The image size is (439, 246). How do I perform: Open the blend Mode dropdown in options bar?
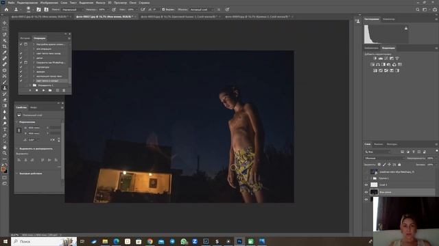click(72, 10)
